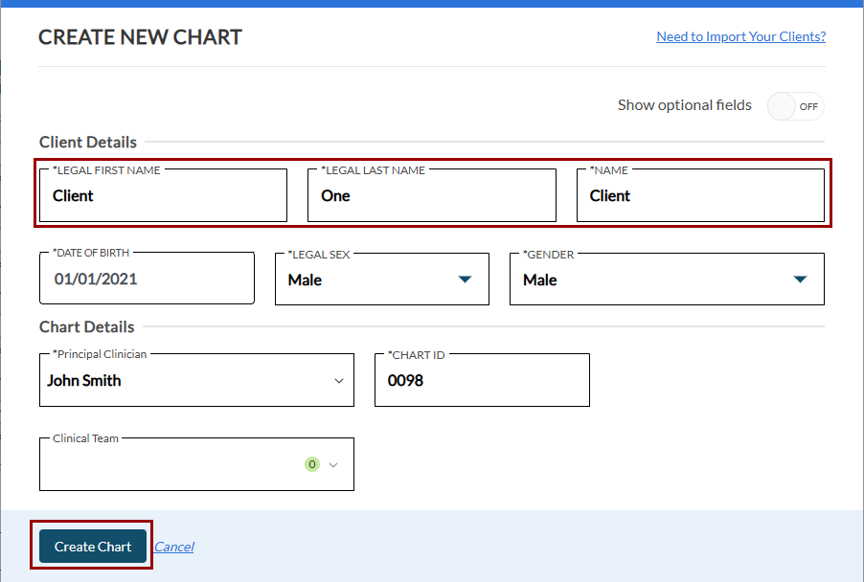
Task: Click the Legal Last Name field
Action: point(431,196)
